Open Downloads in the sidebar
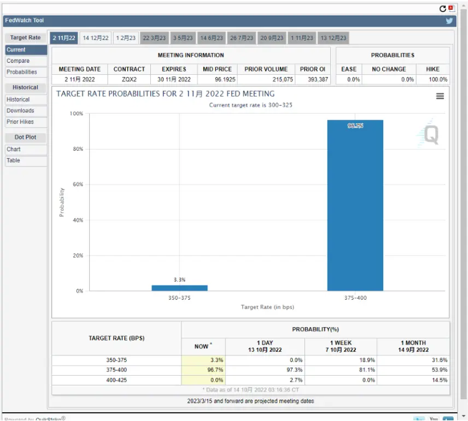 coord(26,111)
